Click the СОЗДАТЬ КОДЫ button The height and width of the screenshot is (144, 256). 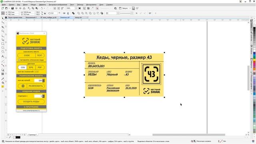tap(31, 102)
